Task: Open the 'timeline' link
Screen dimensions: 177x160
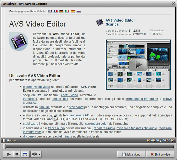Action: [44, 107]
